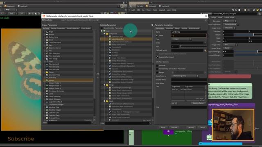Switch to Render Properties tab
Viewport: 262px width, 147px height.
[x=58, y=28]
